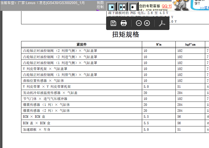Image resolution: width=209 pixels, height=148 pixels.
Task: Click the 扭矩规格 heading
Action: pos(126,35)
